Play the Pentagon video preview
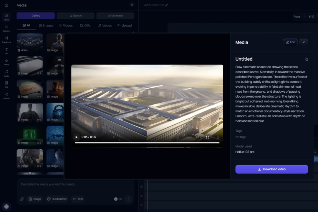The height and width of the screenshot is (212, 318). [77, 137]
